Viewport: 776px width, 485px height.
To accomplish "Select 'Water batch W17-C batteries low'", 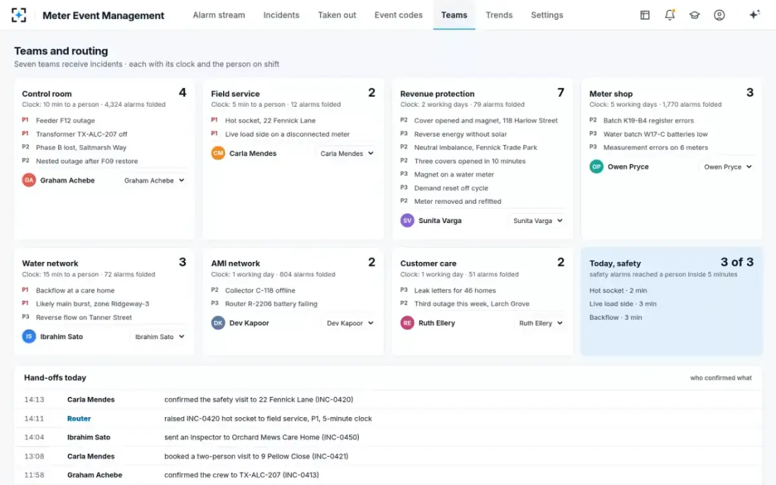I will pyautogui.click(x=655, y=134).
